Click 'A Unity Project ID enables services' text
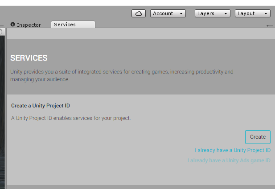Image resolution: width=275 pixels, height=189 pixels. click(x=71, y=118)
